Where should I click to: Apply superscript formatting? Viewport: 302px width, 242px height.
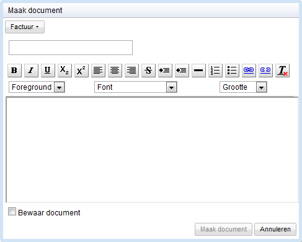click(81, 71)
